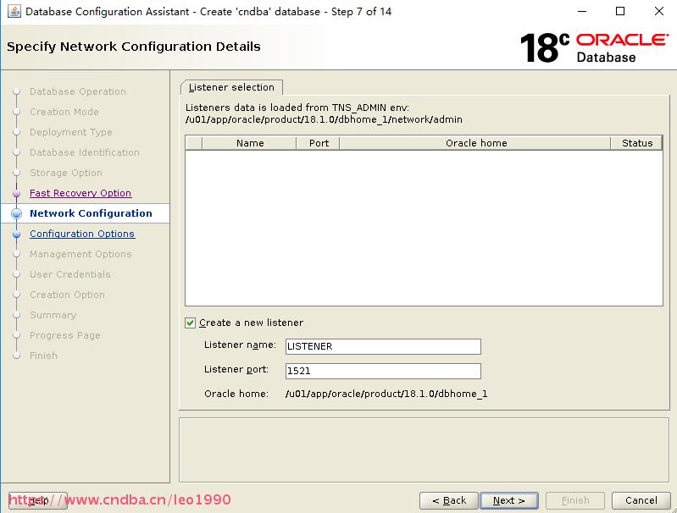
Task: Click Database Identification step label
Action: coord(85,152)
